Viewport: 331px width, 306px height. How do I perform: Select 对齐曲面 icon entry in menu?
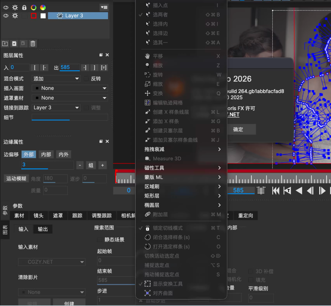pos(162,293)
